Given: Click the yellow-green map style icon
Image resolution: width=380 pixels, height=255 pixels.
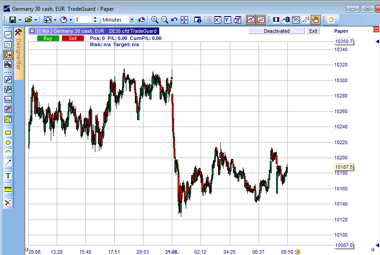Looking at the screenshot, I should click(8, 119).
